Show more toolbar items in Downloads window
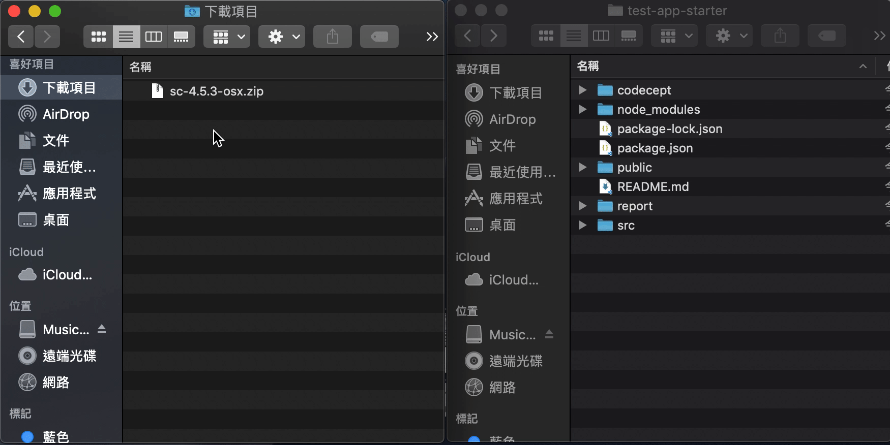 432,37
